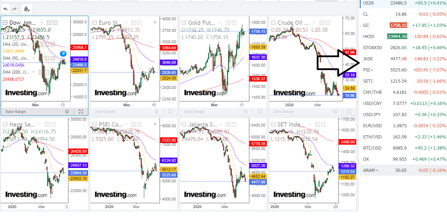
Task: Open the Gold Futures title dropdown arrow
Action: [221, 23]
